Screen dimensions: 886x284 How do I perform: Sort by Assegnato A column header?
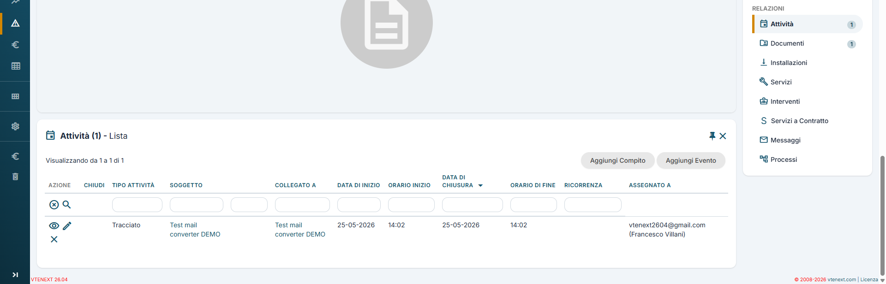coord(650,185)
